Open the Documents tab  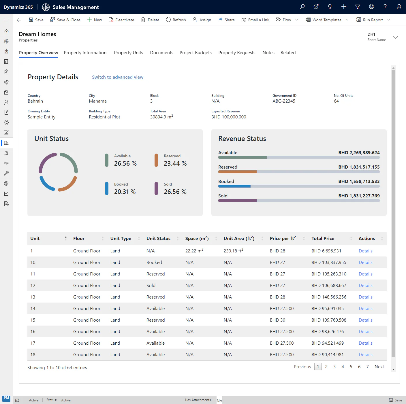coord(162,53)
